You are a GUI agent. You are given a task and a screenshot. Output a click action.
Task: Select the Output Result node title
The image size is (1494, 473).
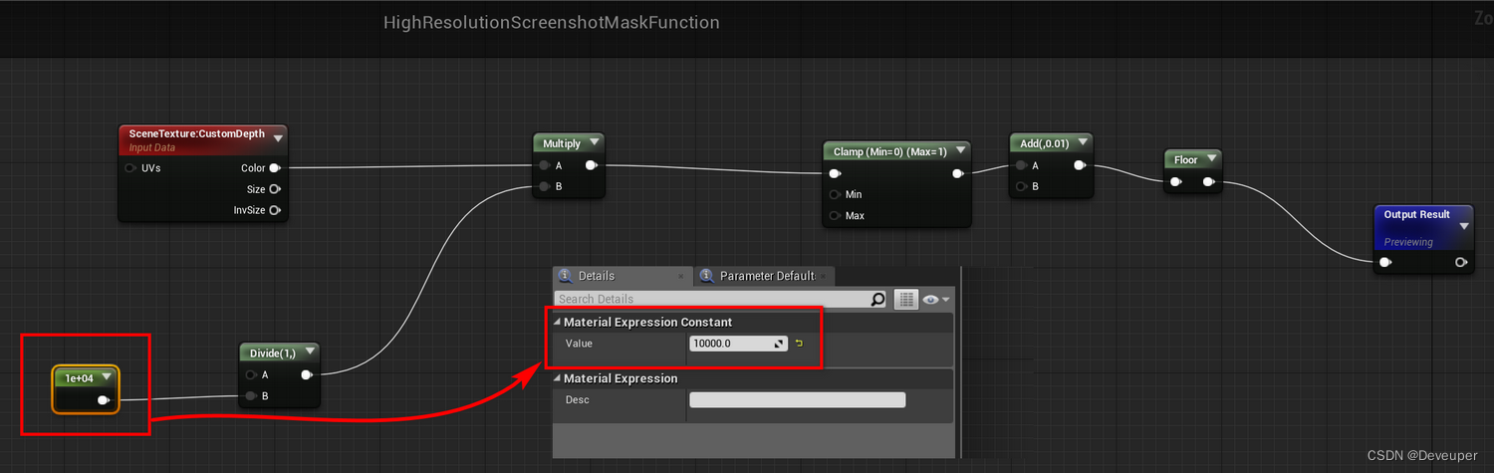click(x=1417, y=214)
